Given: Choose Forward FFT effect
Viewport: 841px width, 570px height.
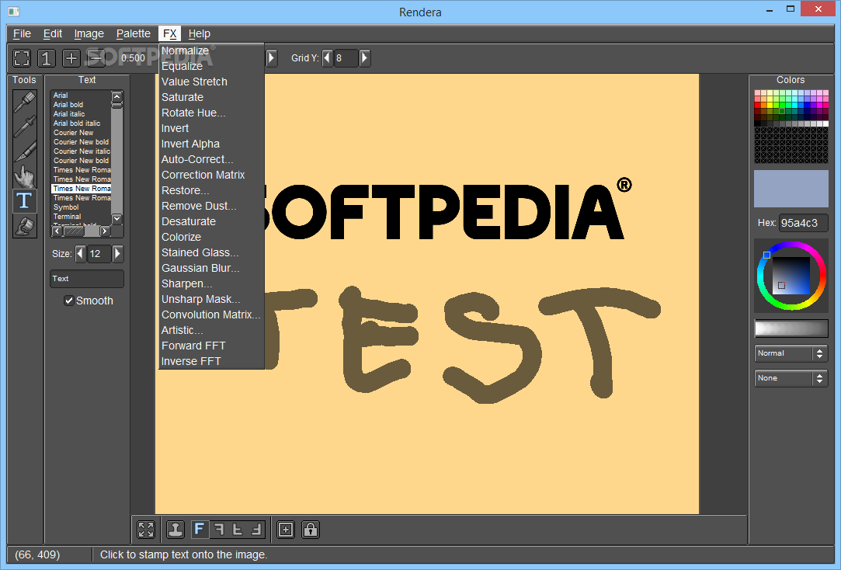Looking at the screenshot, I should click(x=211, y=346).
